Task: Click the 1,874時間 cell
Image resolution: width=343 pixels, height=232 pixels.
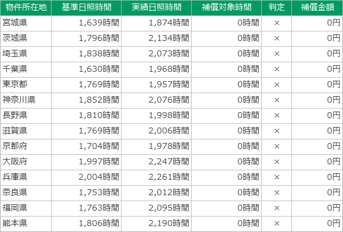Action: tap(157, 23)
